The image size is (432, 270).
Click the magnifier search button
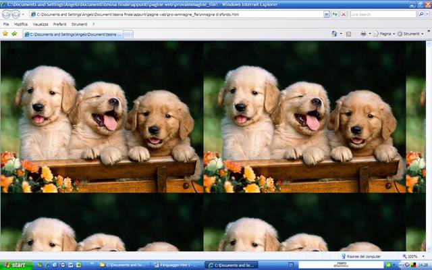tap(421, 14)
